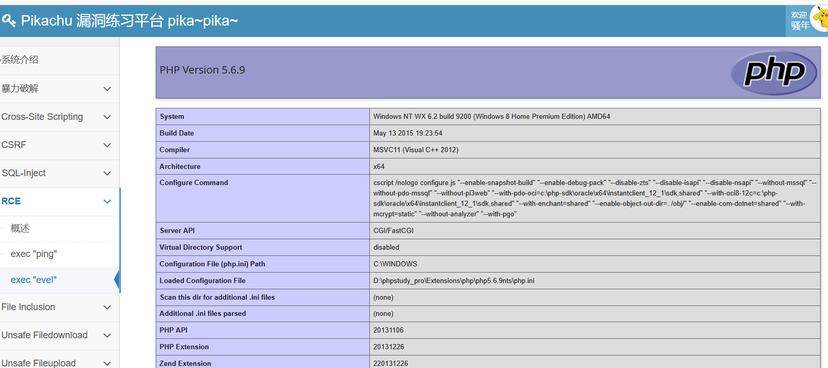Expand the Cross-Site Scripting chevron
The width and height of the screenshot is (828, 368).
[x=107, y=117]
